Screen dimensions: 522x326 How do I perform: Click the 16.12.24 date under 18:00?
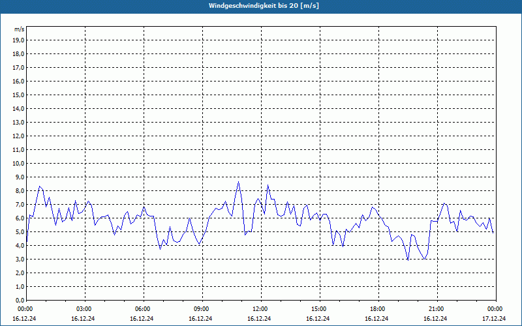[x=376, y=318]
